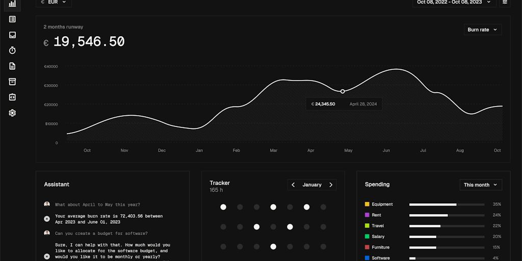Screen dimensions: 522x261
Task: Open the transactions list sidebar icon
Action: click(x=12, y=19)
